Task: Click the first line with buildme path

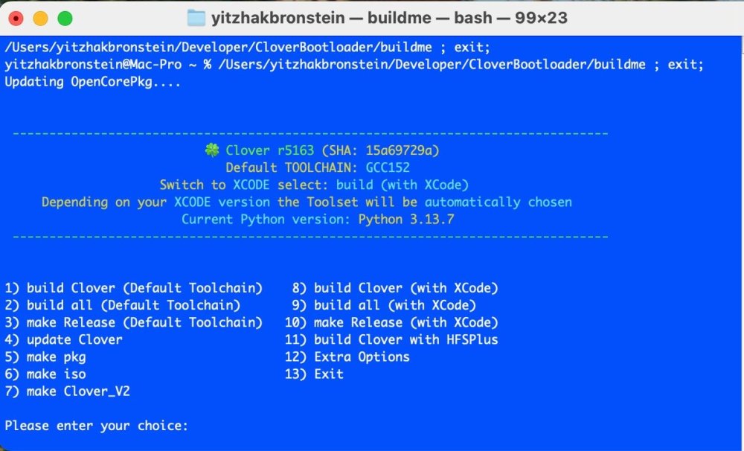Action: 247,48
